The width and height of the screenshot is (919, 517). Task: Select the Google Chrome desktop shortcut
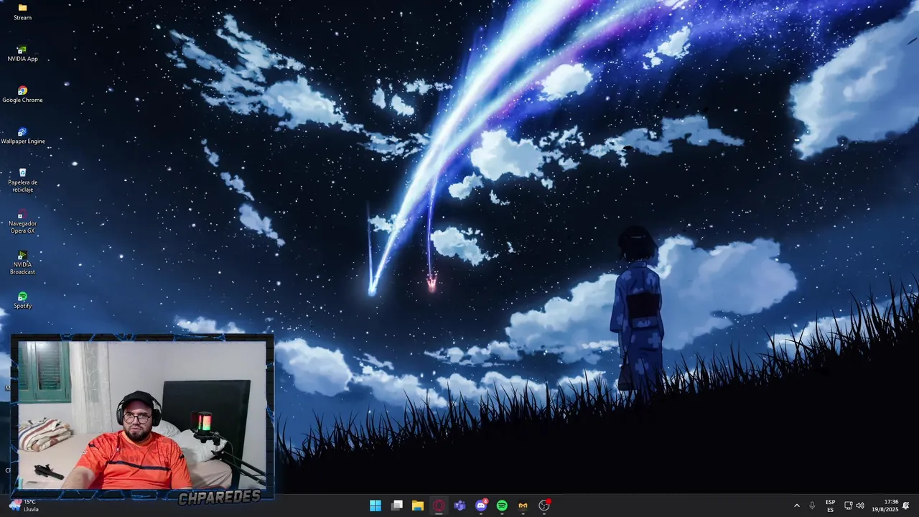coord(22,95)
